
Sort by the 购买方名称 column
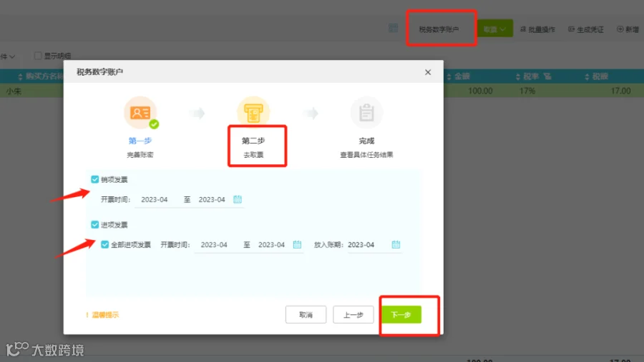tap(20, 76)
